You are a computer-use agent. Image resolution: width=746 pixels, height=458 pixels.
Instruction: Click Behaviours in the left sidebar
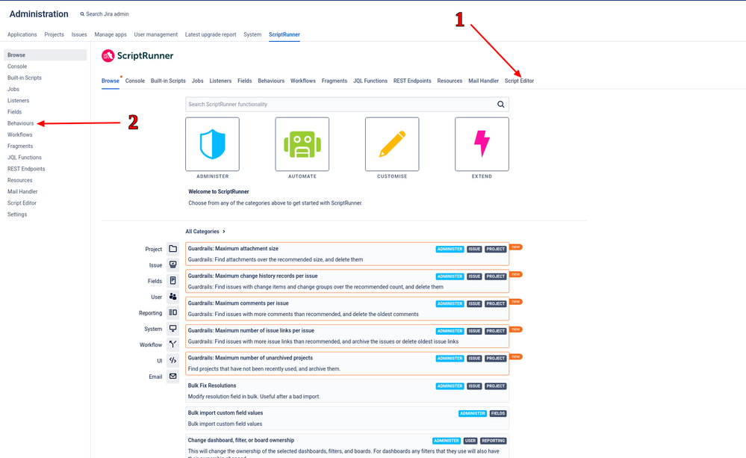click(20, 123)
